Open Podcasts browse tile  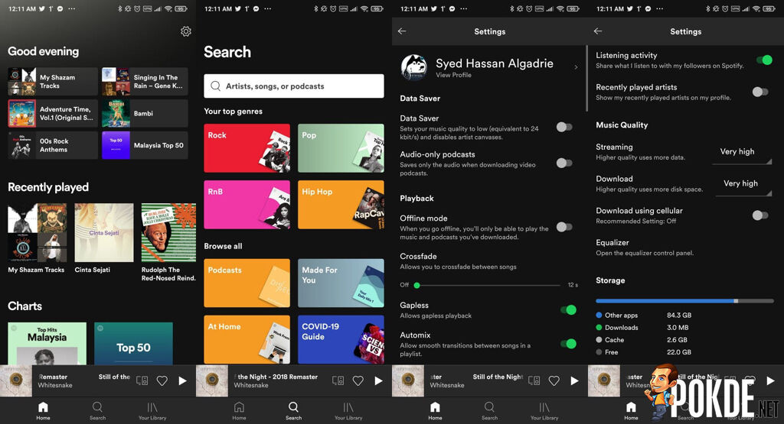tap(247, 283)
